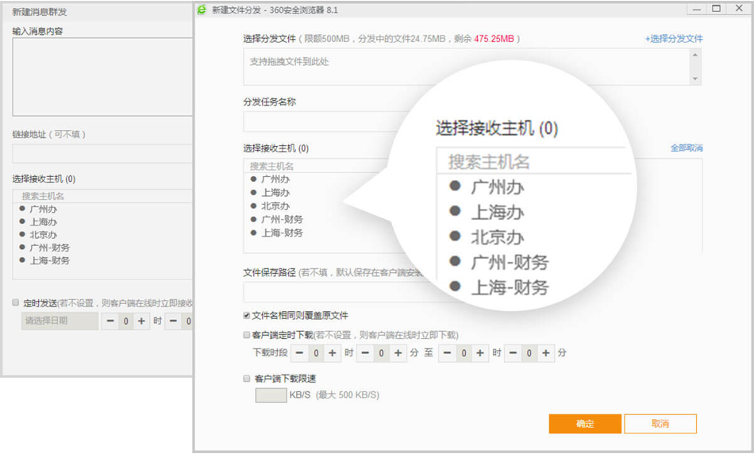This screenshot has width=754, height=454.
Task: Select host '广州-财务' in message window list
Action: pyautogui.click(x=49, y=248)
